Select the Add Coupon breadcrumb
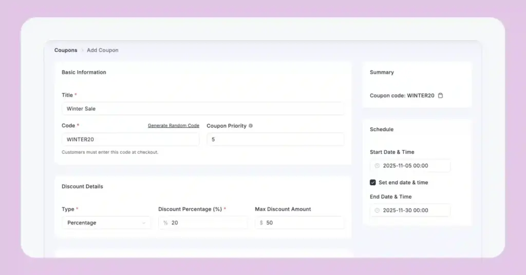 click(103, 50)
